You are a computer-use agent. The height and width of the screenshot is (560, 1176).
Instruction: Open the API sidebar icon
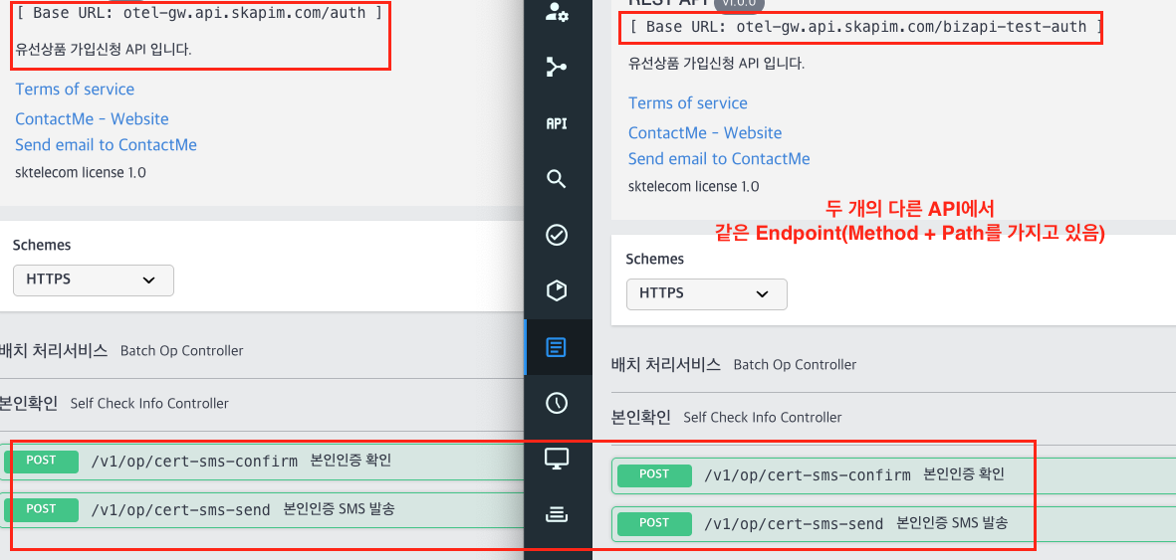click(557, 123)
